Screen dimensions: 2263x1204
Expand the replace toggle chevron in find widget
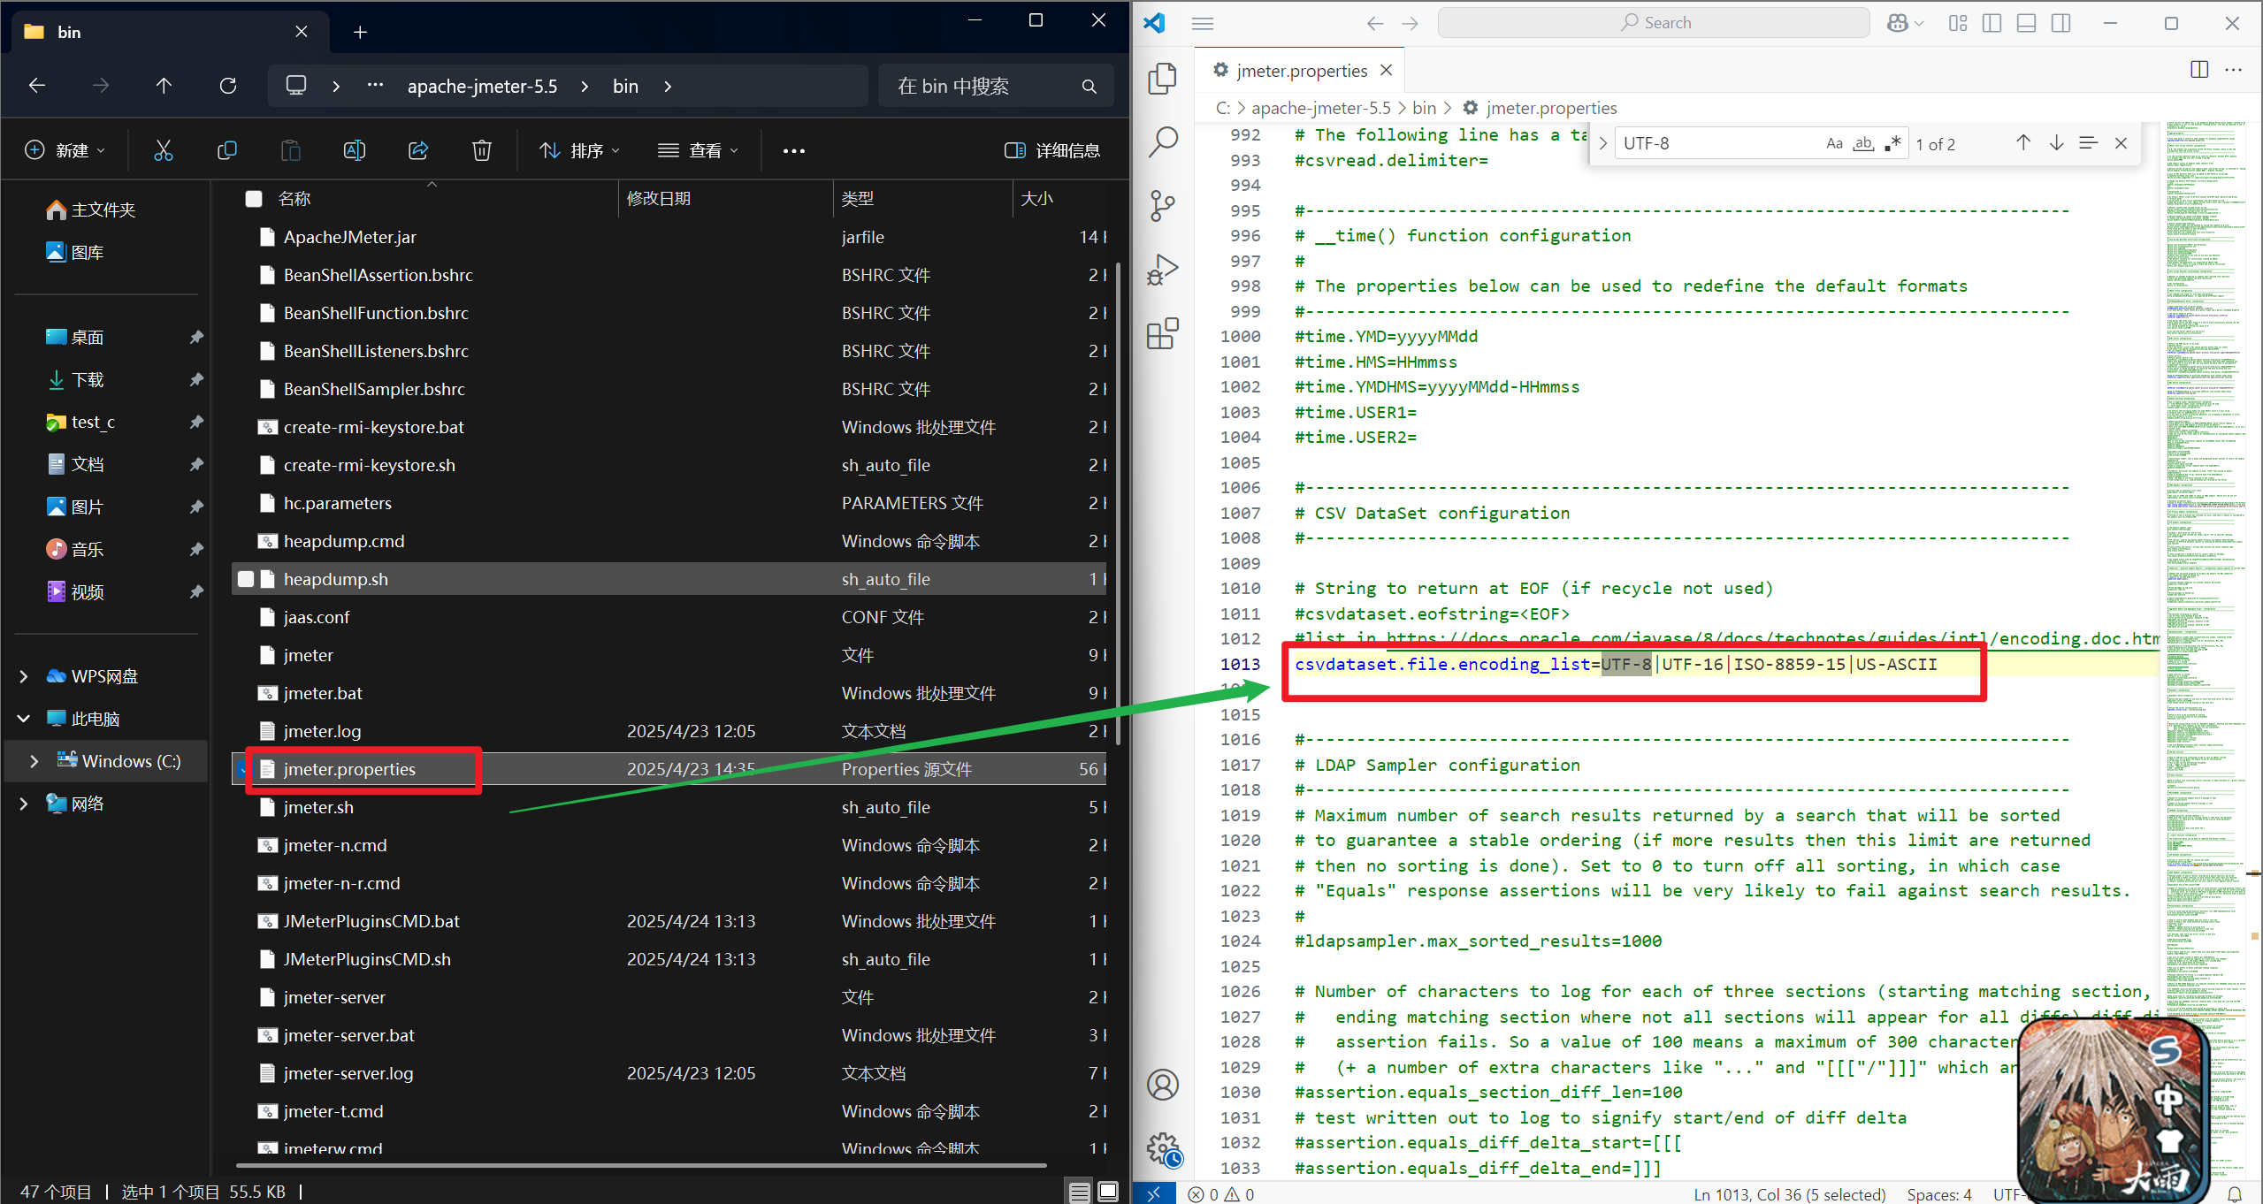(x=1602, y=143)
